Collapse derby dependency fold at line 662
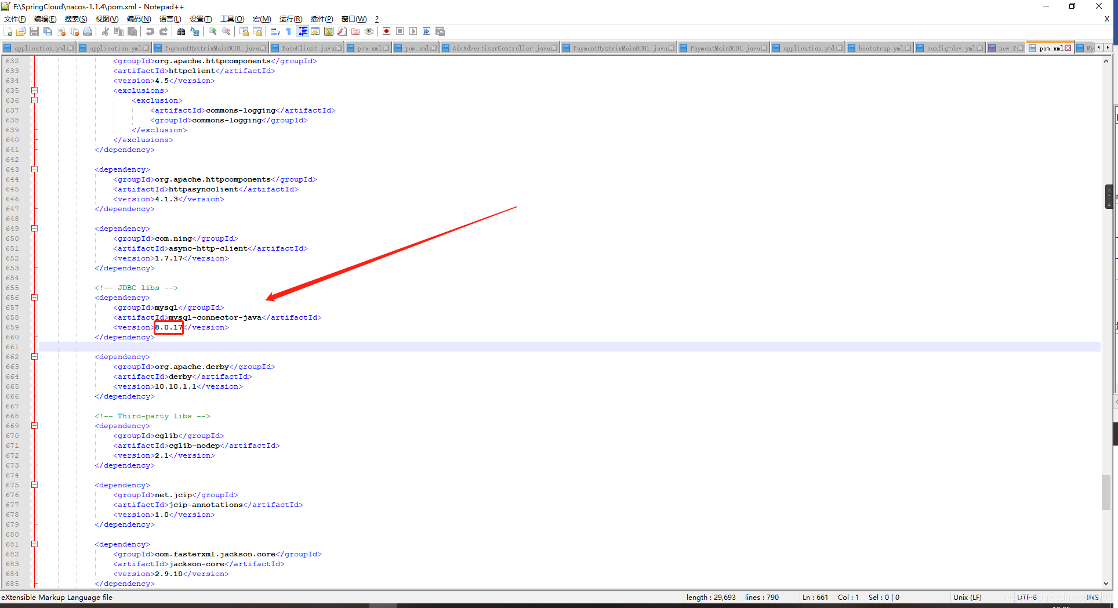This screenshot has height=608, width=1118. point(34,357)
